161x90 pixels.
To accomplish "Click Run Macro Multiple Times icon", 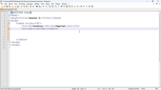I will coord(89,6).
